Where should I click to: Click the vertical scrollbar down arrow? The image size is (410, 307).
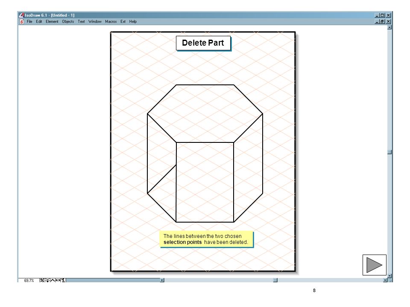(x=389, y=276)
